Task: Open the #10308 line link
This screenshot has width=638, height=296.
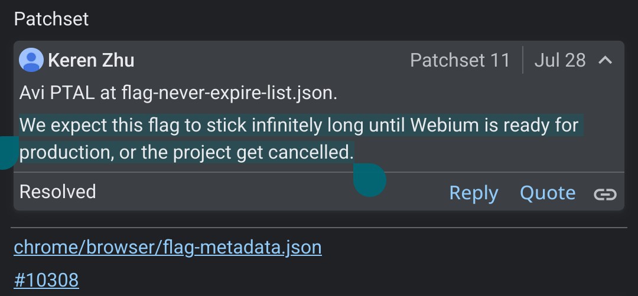Action: point(47,280)
